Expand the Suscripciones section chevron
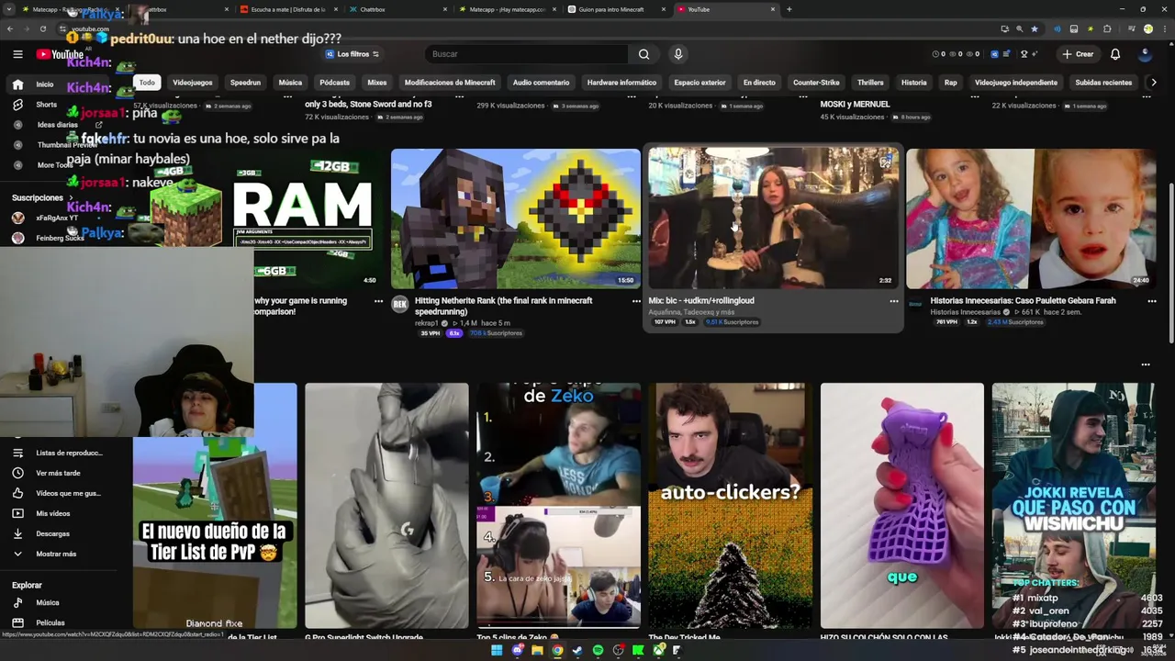The width and height of the screenshot is (1175, 661). [70, 197]
